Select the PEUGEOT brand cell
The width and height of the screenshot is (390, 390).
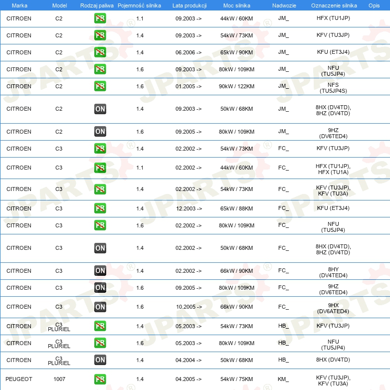pyautogui.click(x=19, y=379)
